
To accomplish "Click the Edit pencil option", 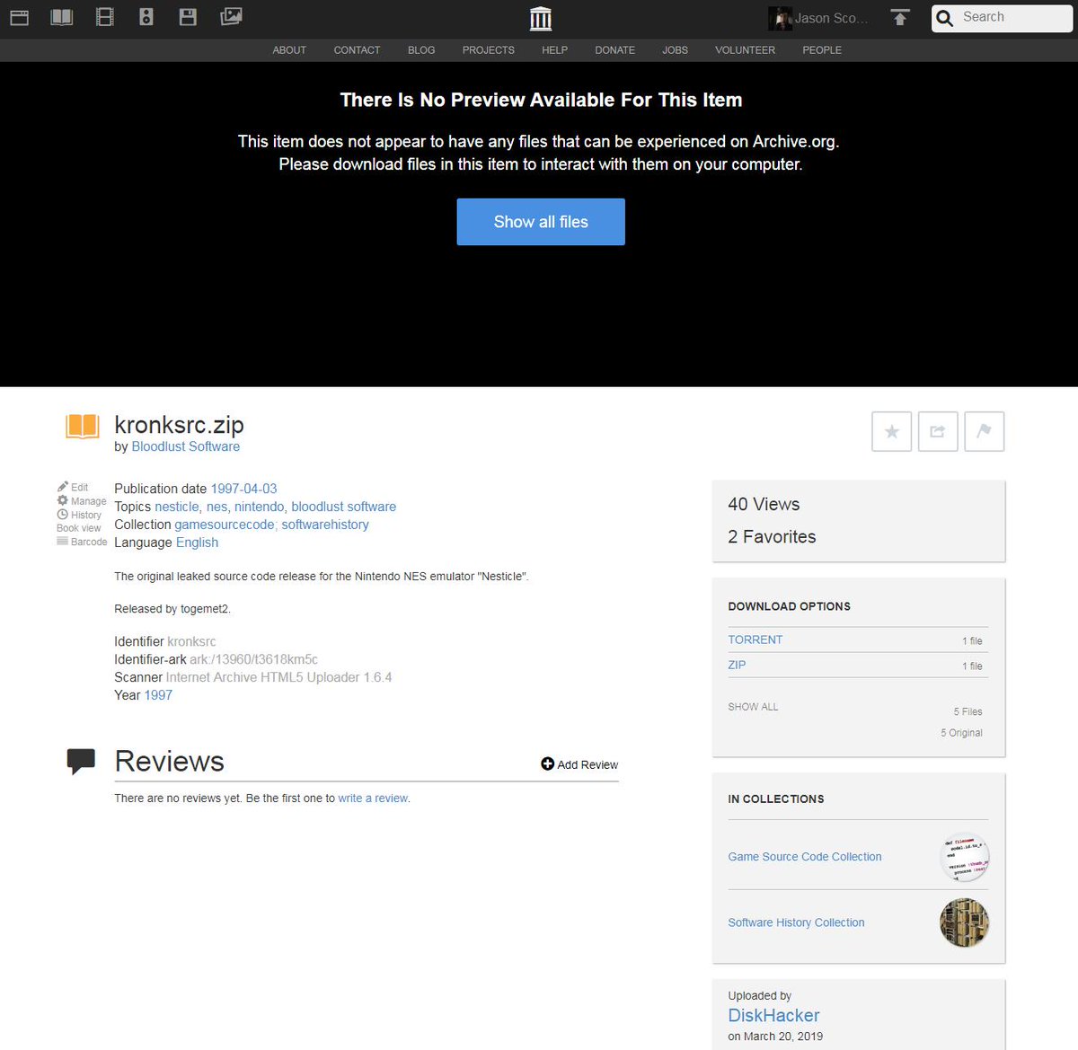I will [73, 487].
